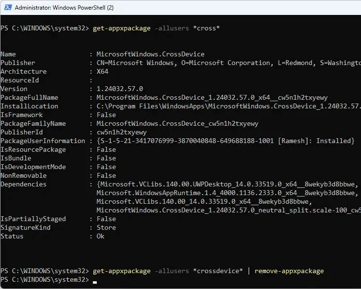Click the PowerShell icon in title bar
361x289 pixels.
tap(8, 7)
